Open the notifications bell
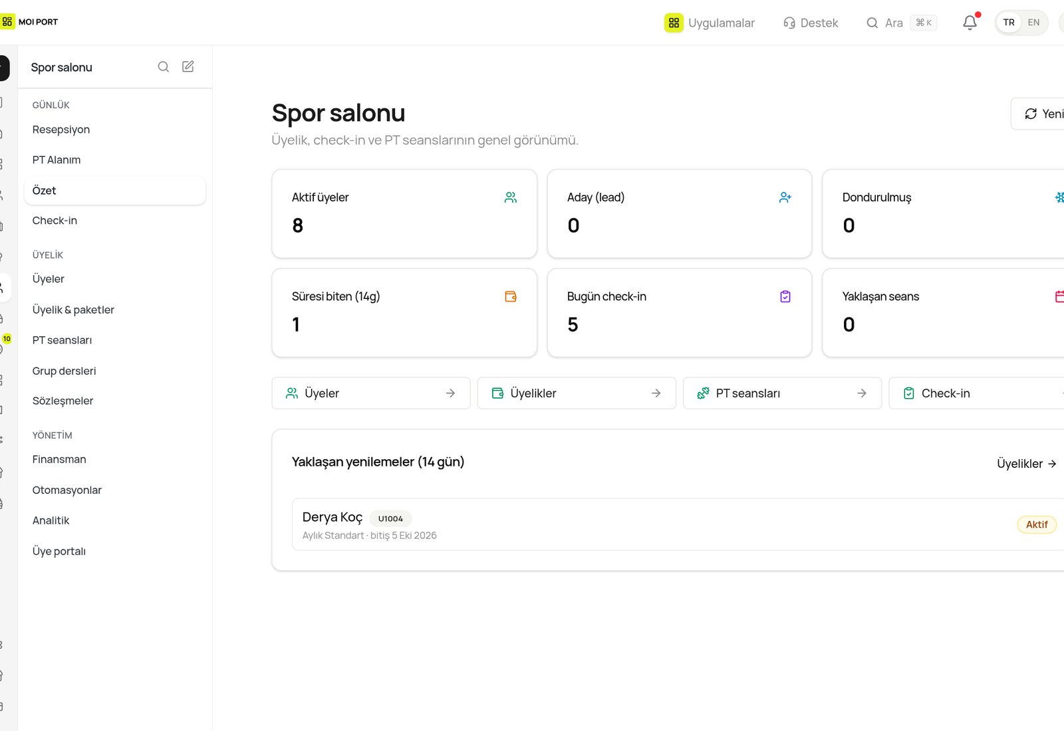The width and height of the screenshot is (1064, 731). [970, 23]
